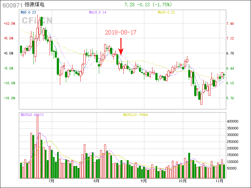Click the -15.0% percent axis label
Viewport: 251px width, 188px height.
[9, 98]
